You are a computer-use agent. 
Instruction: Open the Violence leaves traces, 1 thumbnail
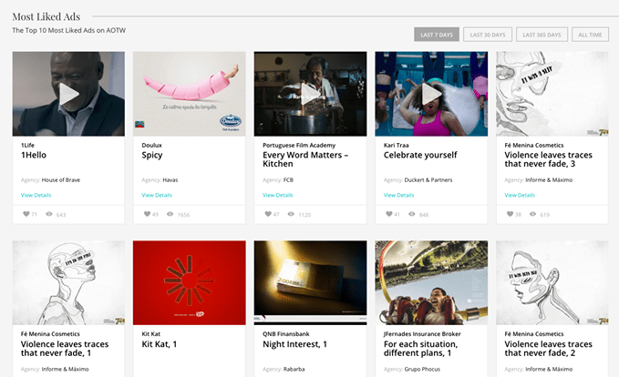68,282
